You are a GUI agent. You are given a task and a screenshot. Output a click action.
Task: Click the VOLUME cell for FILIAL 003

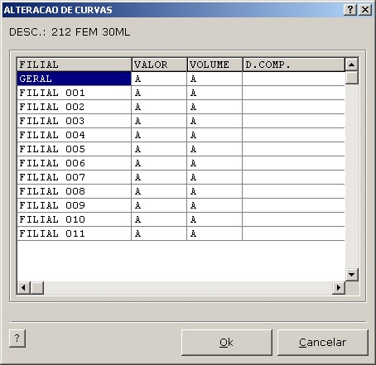point(215,121)
